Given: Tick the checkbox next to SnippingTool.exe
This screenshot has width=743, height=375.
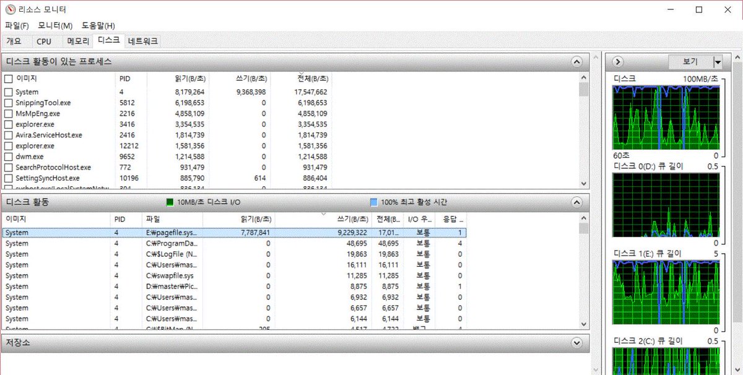Looking at the screenshot, I should [x=9, y=103].
